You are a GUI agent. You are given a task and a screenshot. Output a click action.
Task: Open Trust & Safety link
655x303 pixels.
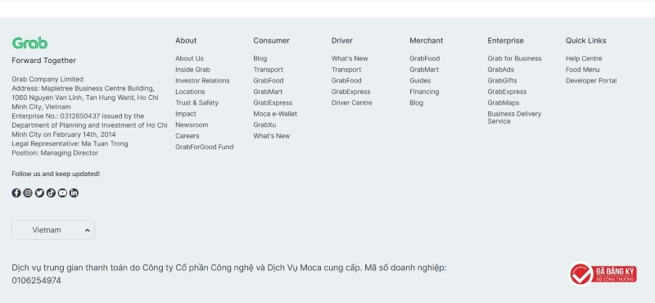196,103
